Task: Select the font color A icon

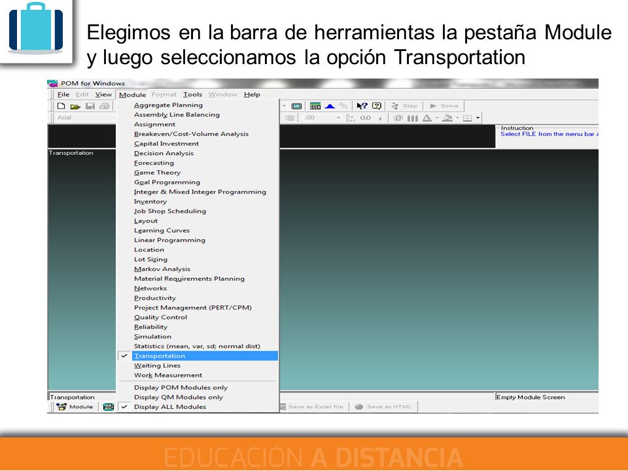Action: pyautogui.click(x=427, y=118)
